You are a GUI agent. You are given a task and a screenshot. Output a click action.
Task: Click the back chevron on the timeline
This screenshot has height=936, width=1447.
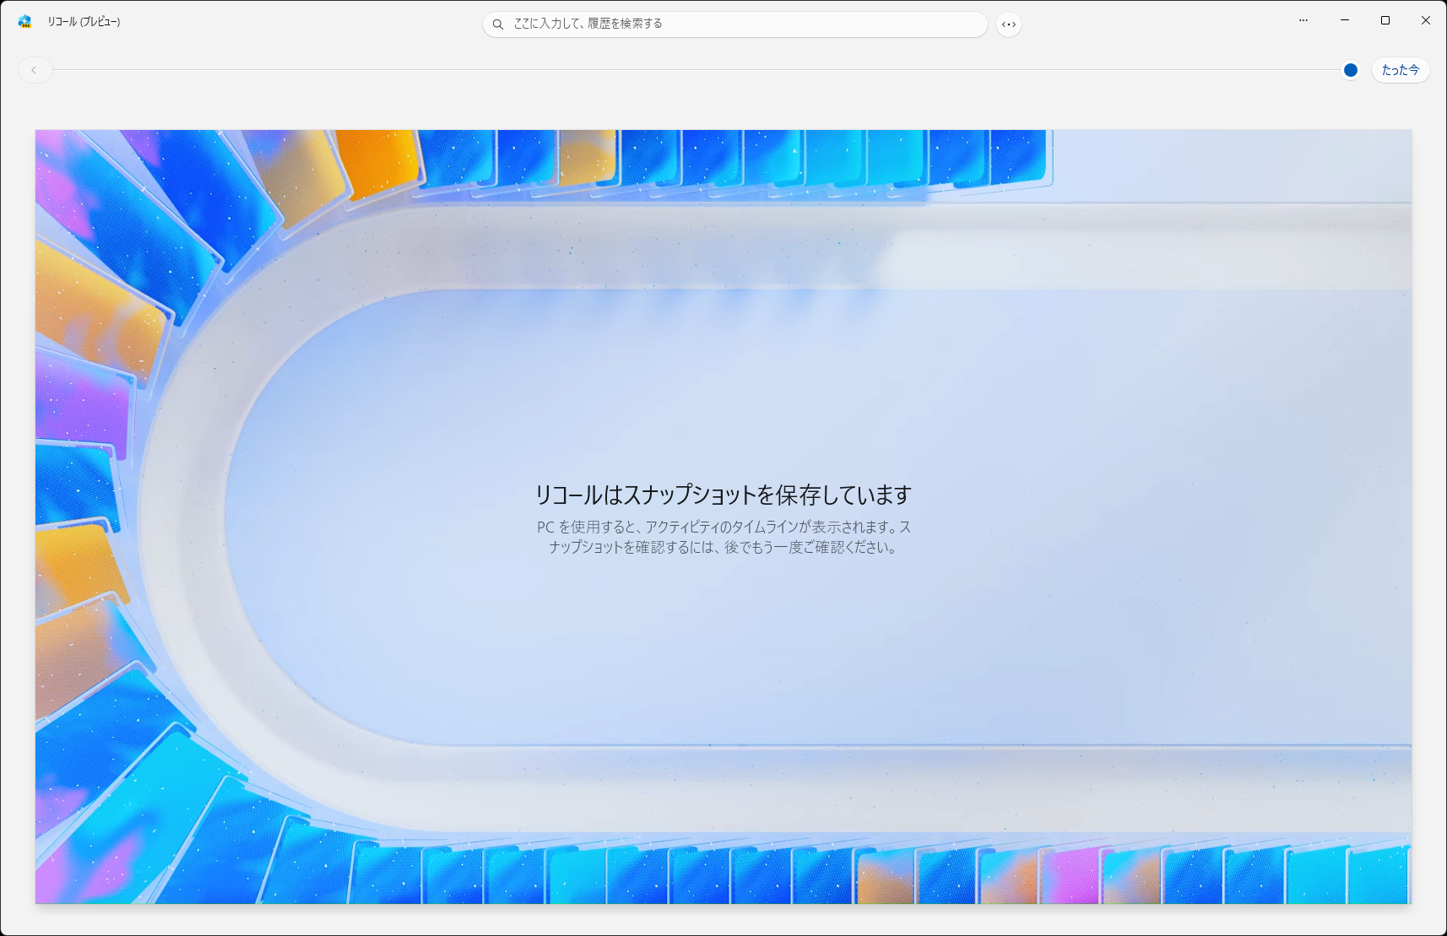(x=35, y=70)
